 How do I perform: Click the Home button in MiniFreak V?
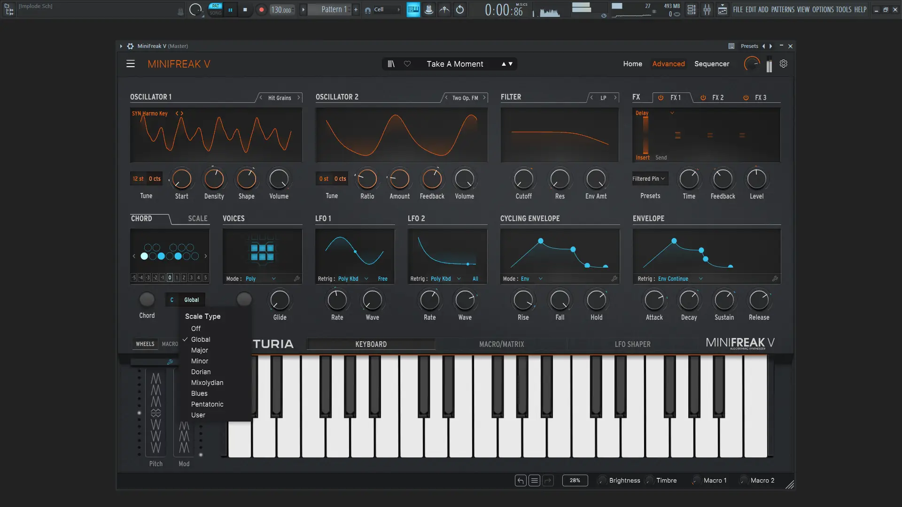(x=632, y=64)
